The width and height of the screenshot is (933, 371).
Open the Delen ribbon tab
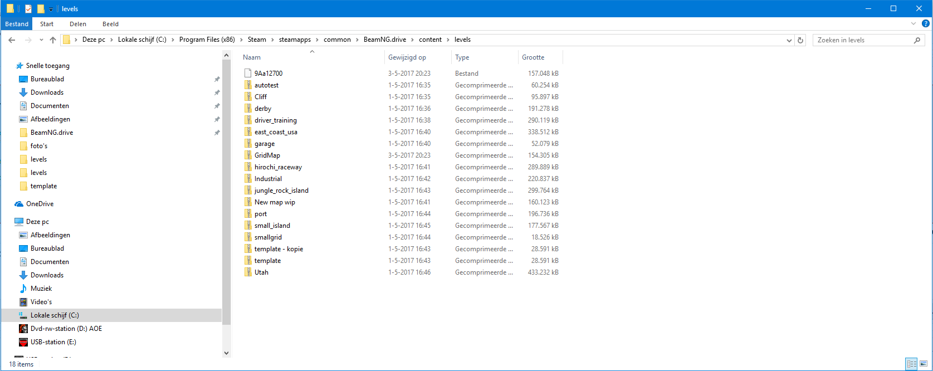(78, 24)
